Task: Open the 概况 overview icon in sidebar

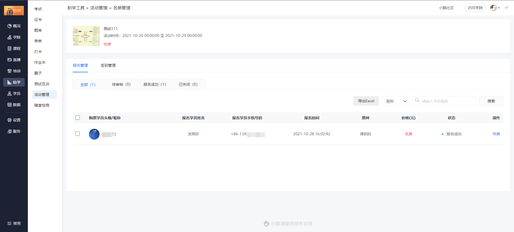Action: 10,26
